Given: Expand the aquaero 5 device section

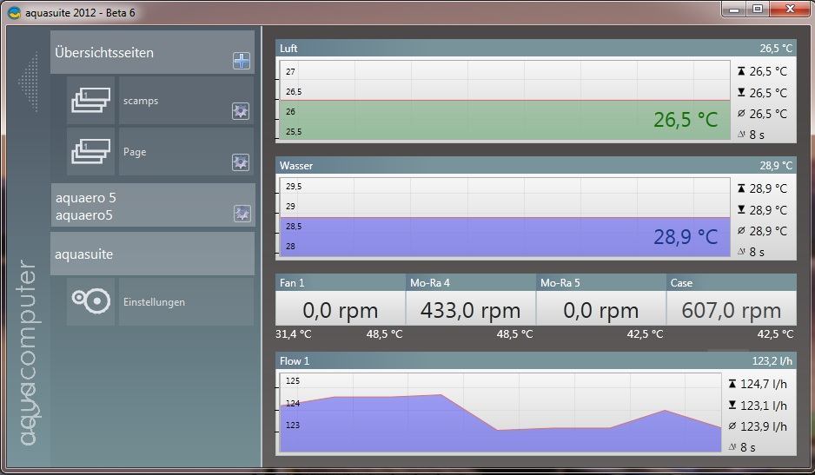Looking at the screenshot, I should [x=152, y=205].
